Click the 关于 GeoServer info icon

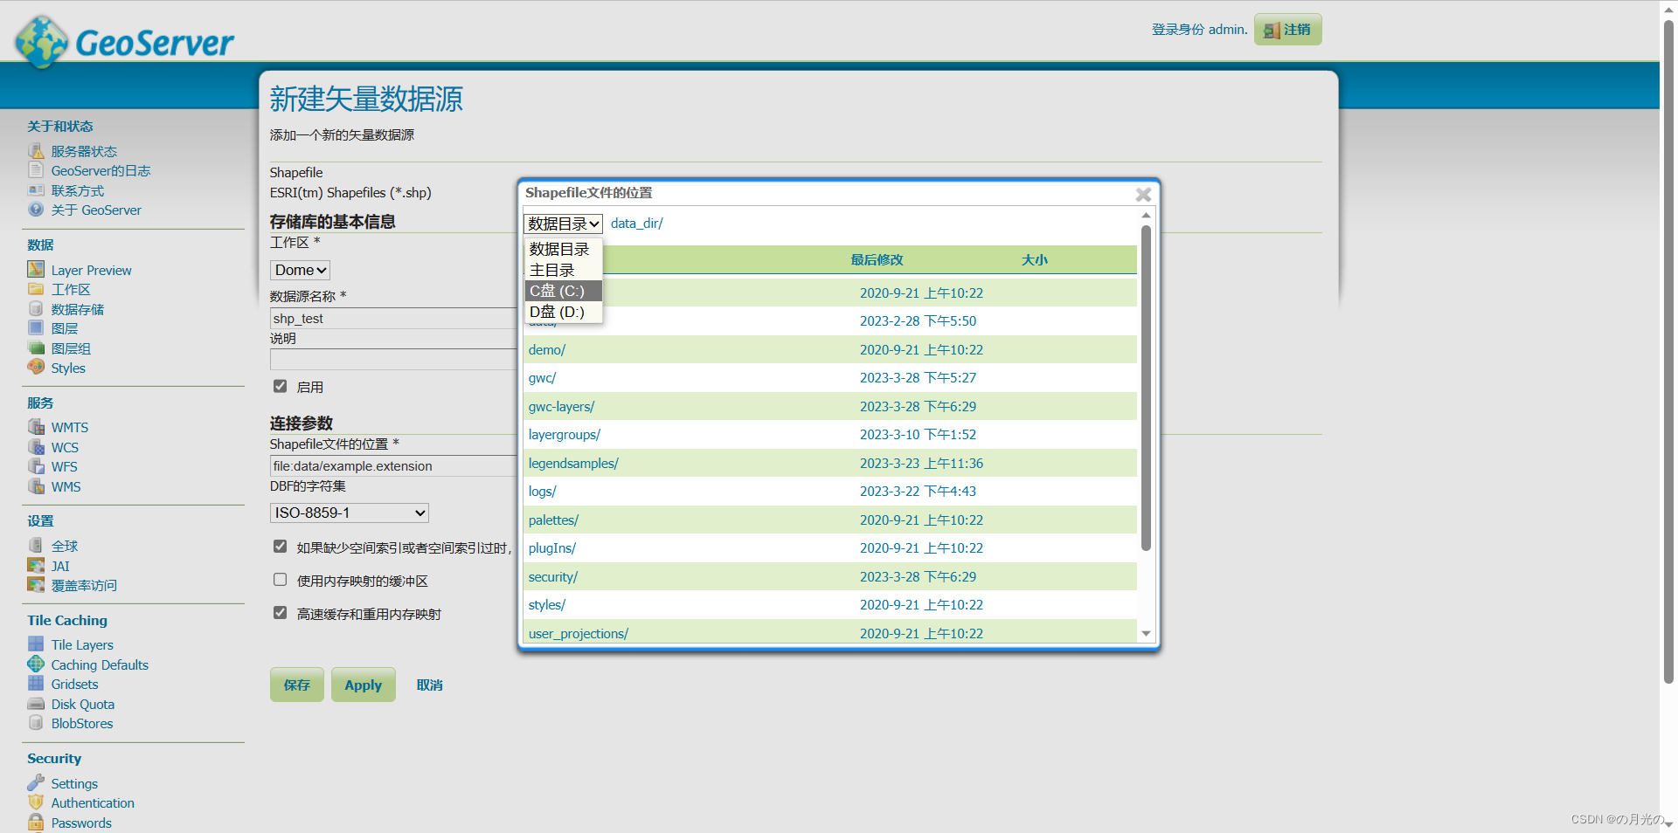[x=36, y=210]
